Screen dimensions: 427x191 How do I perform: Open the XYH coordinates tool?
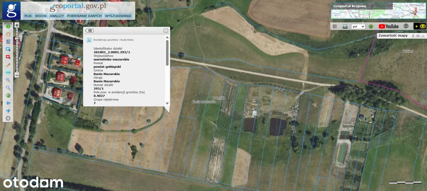point(8,72)
